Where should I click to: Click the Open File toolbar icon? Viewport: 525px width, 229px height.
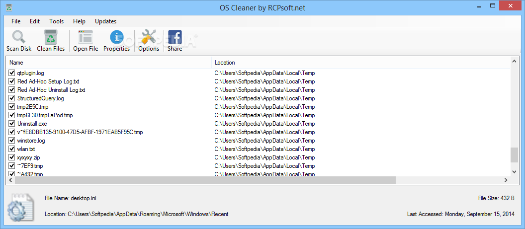click(86, 37)
